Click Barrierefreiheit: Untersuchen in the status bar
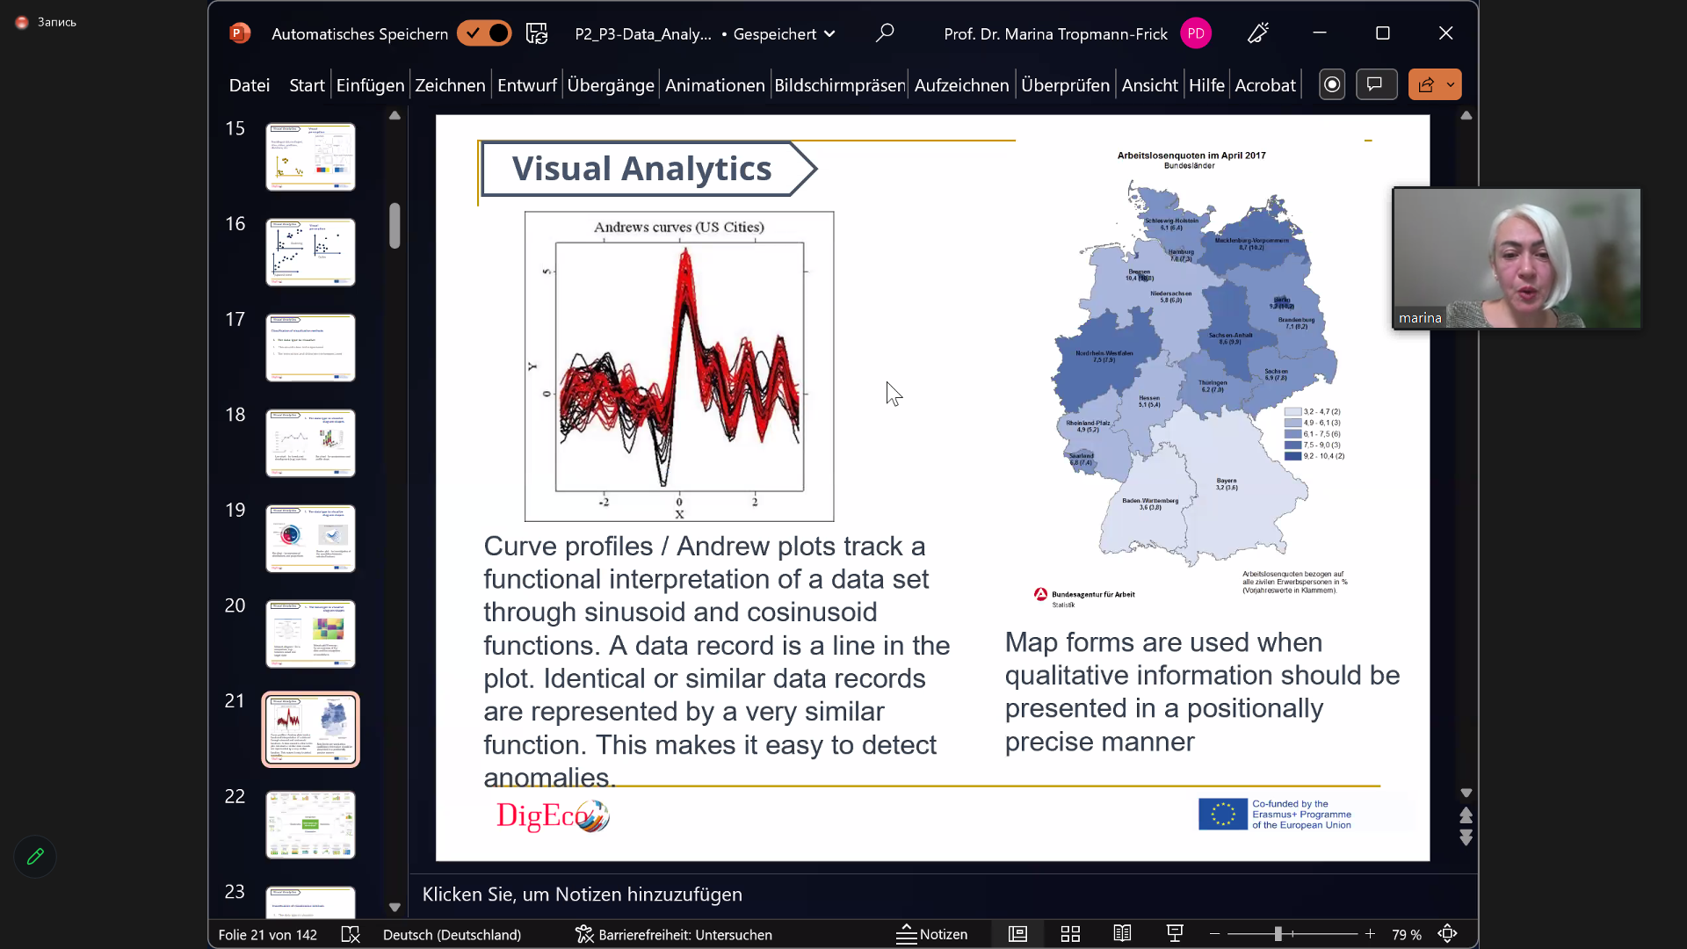Screen dimensions: 1687x949 674,934
